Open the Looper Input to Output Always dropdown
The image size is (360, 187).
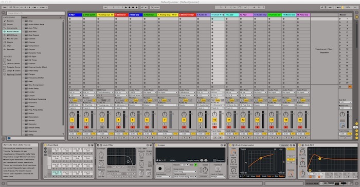coord(218,177)
